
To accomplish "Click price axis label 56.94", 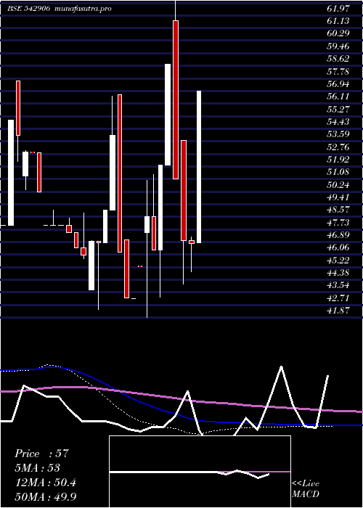I will 338,84.
